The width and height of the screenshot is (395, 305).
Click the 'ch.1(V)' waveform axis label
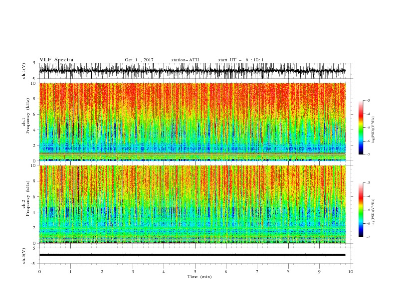24,71
